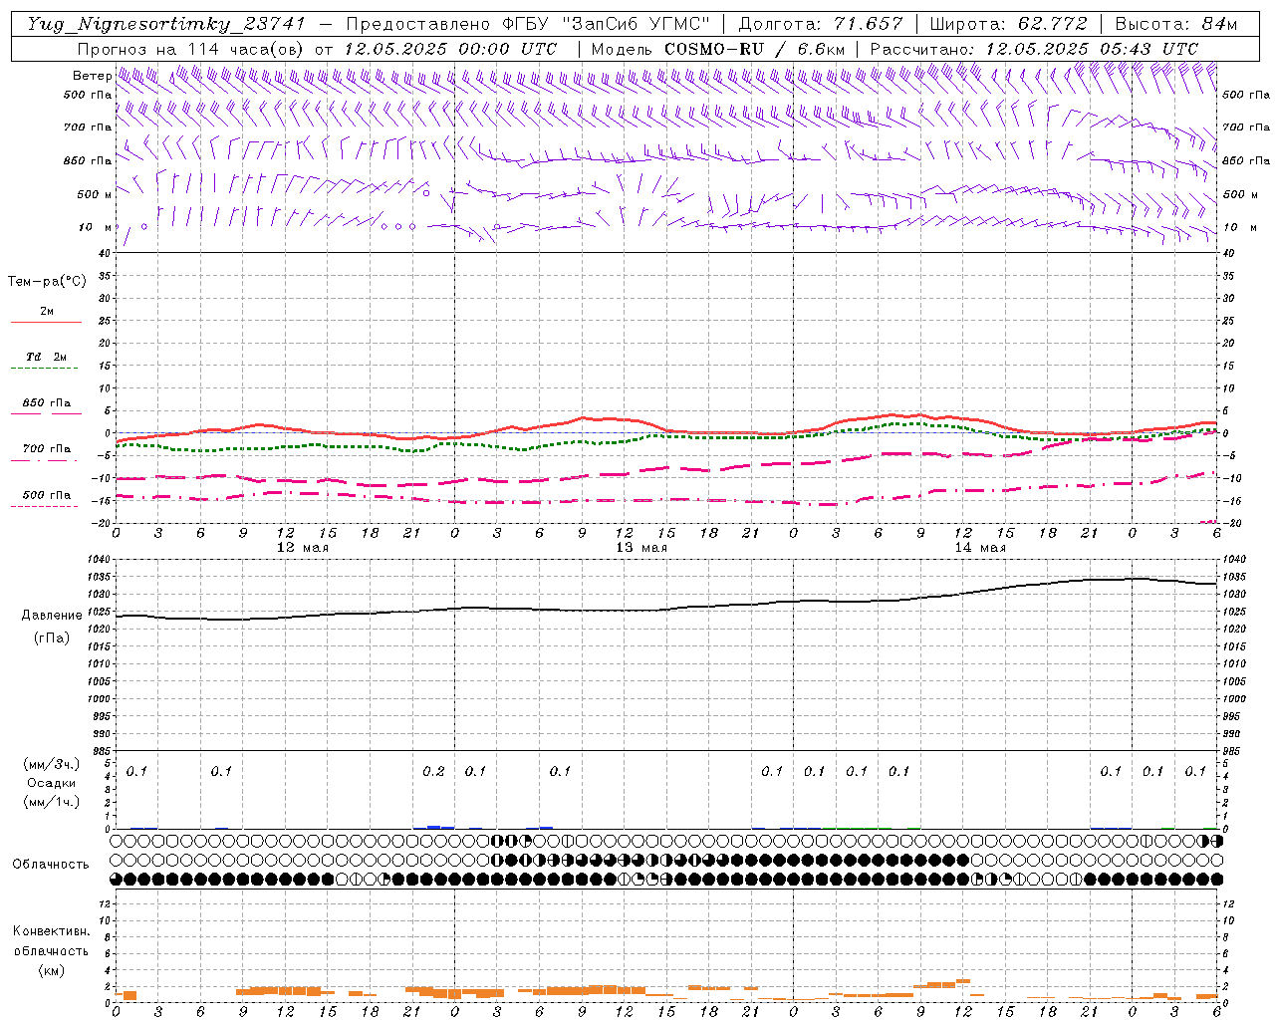
Task: Click the 700 гПа temperature legend entry
Action: click(x=47, y=449)
